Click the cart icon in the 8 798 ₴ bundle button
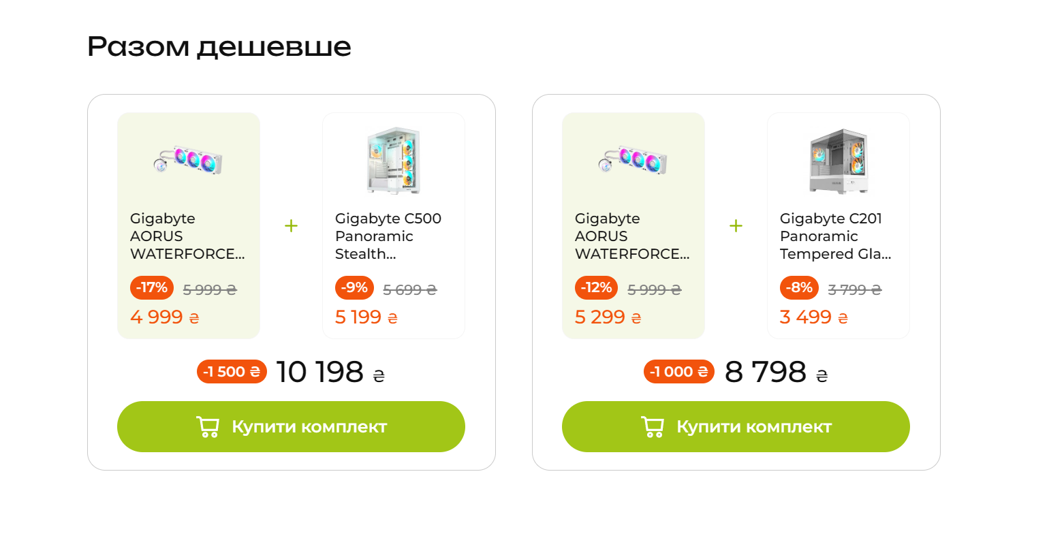 click(653, 427)
